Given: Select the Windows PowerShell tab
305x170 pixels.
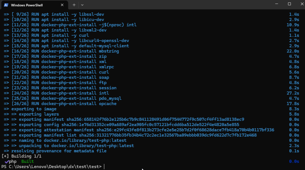Looking at the screenshot, I should click(x=33, y=5).
